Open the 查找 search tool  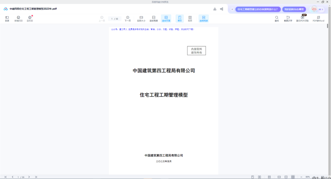277,19
